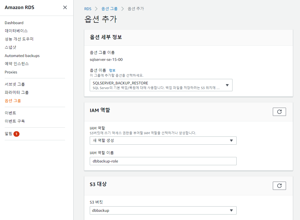The image size is (300, 220).
Task: Click the S3 대상 section heading
Action: pos(98,184)
